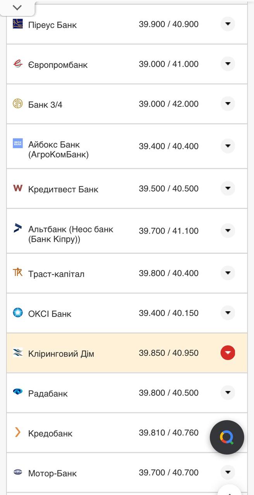Expand details for Кредитвест Банк row
The image size is (254, 495).
[228, 188]
